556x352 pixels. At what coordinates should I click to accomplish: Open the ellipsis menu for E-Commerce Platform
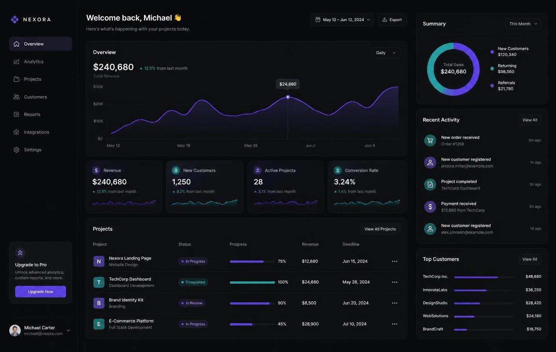pyautogui.click(x=395, y=324)
